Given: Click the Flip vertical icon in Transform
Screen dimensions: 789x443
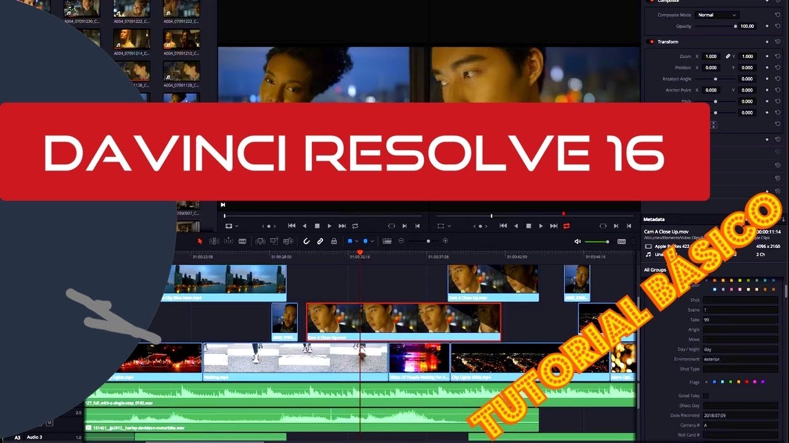Looking at the screenshot, I should pos(714,125).
